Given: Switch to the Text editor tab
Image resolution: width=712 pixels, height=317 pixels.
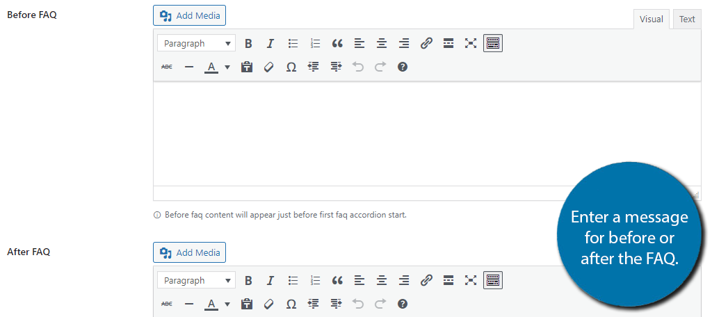Looking at the screenshot, I should point(686,19).
